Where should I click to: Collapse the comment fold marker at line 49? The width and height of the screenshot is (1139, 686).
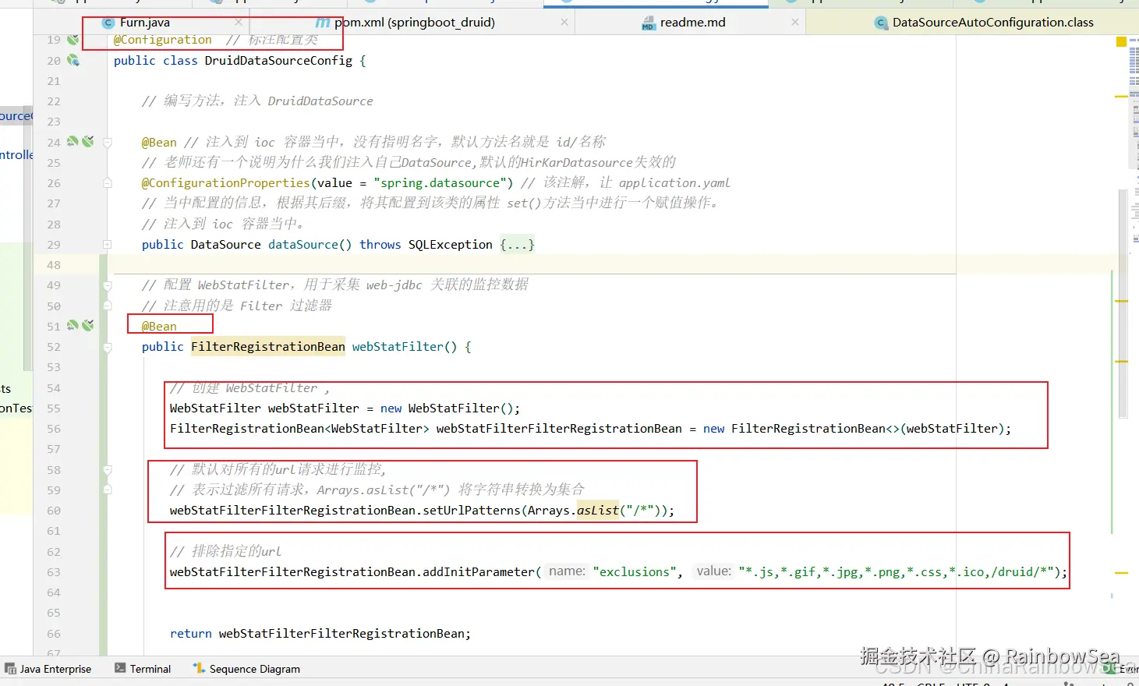[x=108, y=285]
